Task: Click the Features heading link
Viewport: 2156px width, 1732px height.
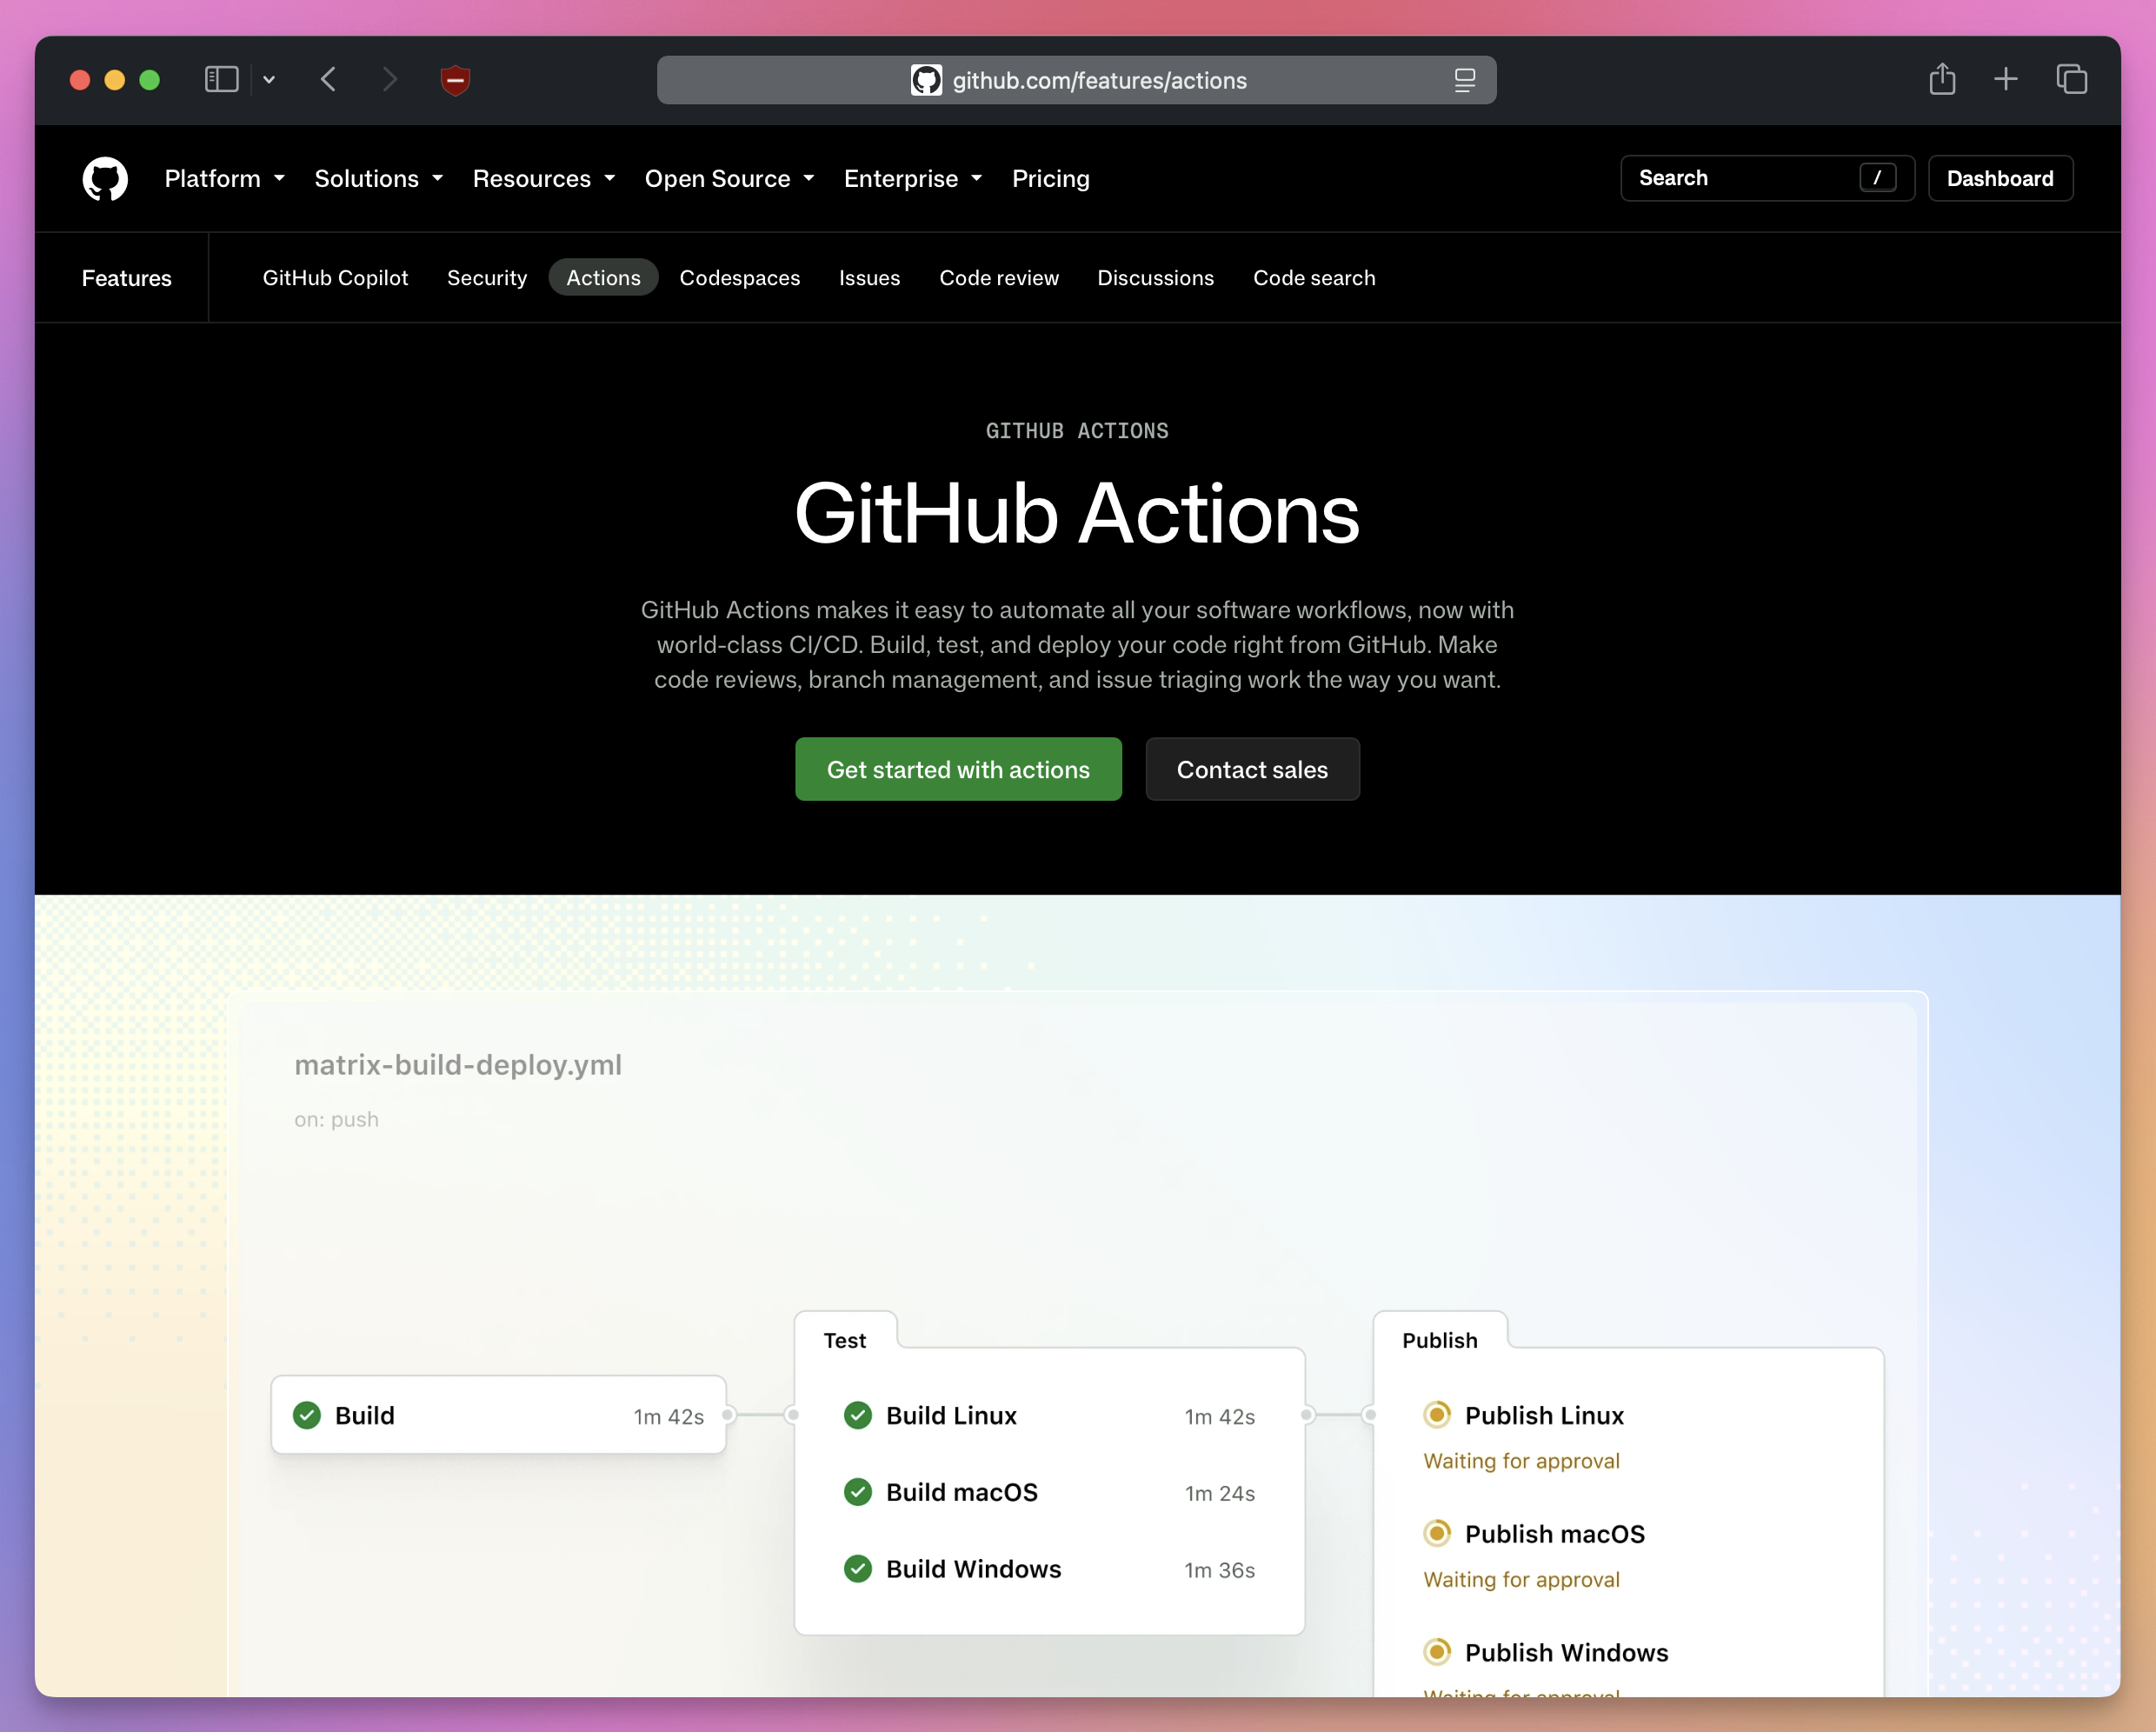Action: [126, 278]
